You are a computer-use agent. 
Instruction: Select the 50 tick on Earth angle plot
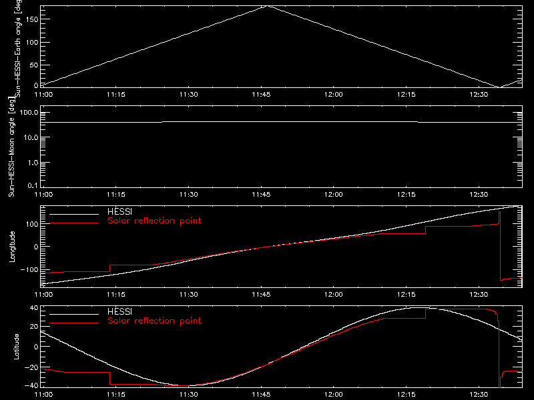pos(34,65)
